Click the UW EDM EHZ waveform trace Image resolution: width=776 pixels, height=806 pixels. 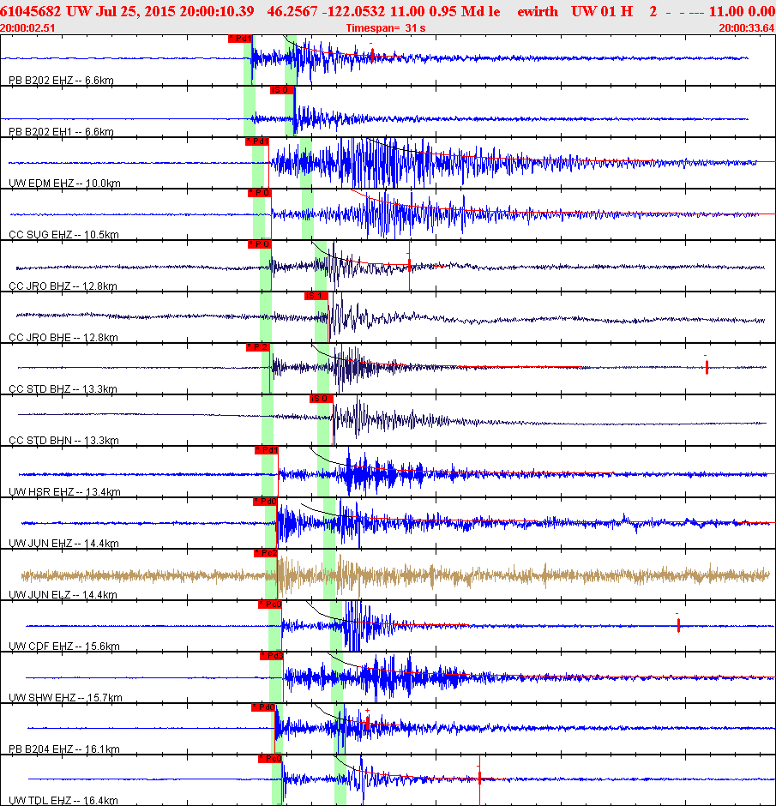383,163
